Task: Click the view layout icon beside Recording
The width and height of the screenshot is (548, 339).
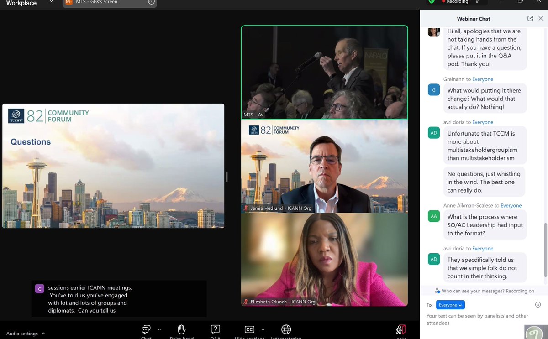Action: coord(477,2)
